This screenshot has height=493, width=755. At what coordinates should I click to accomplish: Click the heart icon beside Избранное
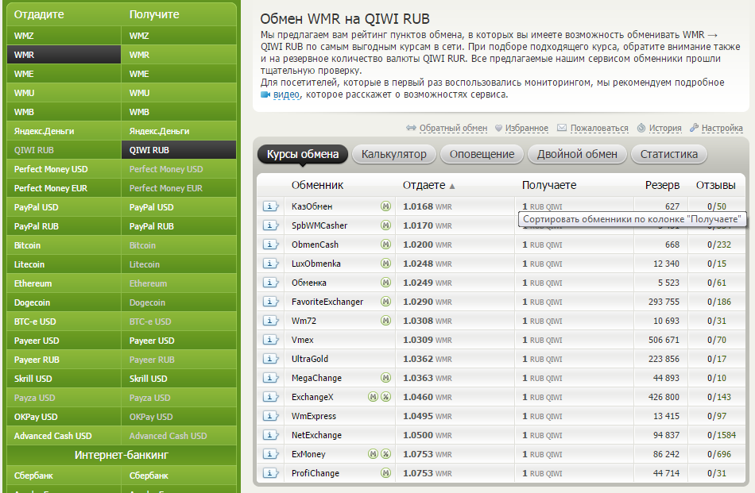pos(498,128)
